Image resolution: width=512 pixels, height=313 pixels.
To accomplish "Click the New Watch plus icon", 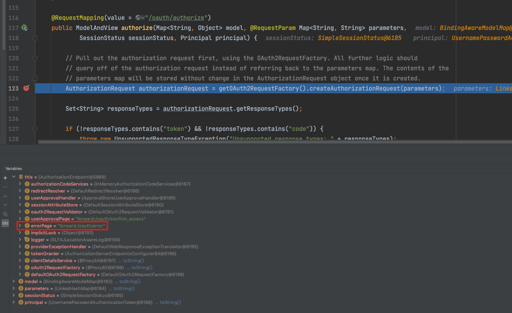I will pyautogui.click(x=5, y=178).
